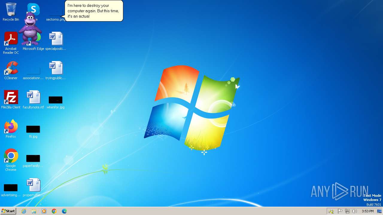Click the purple BonziBuddy gorilla character

point(30,29)
